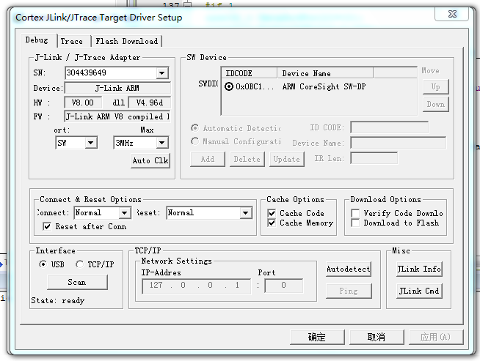
Task: Click the FW J-Link ARM V8 compiled field
Action: coord(117,116)
